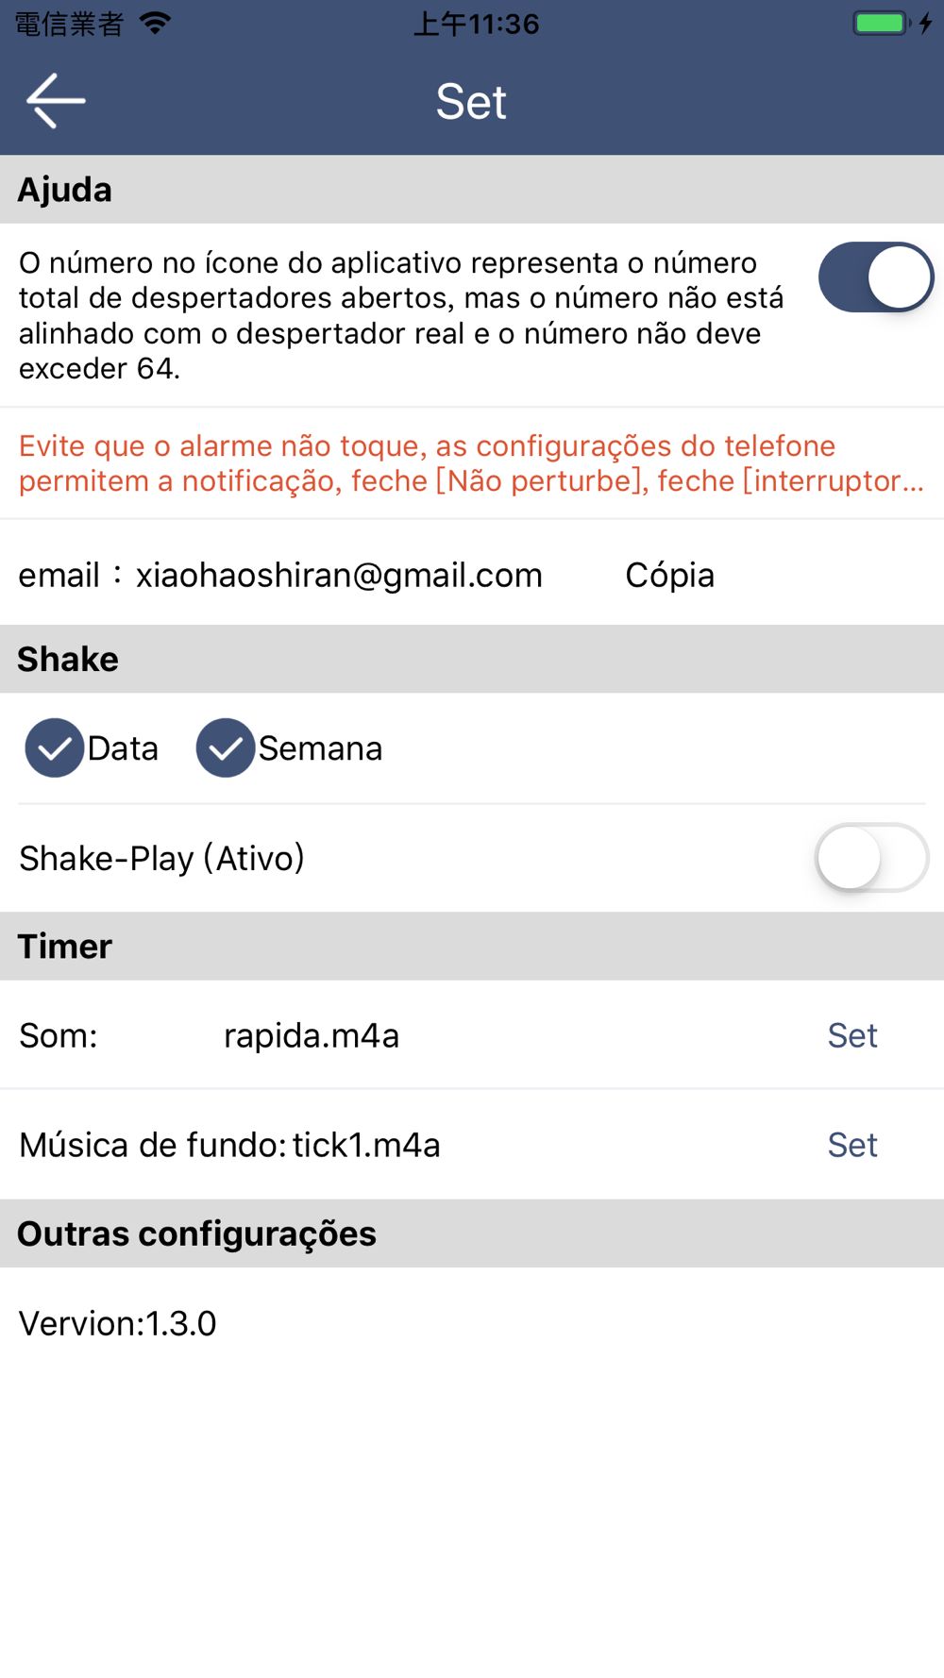Screen dimensions: 944x1678
Task: Tap the Timer section header
Action: [x=472, y=947]
